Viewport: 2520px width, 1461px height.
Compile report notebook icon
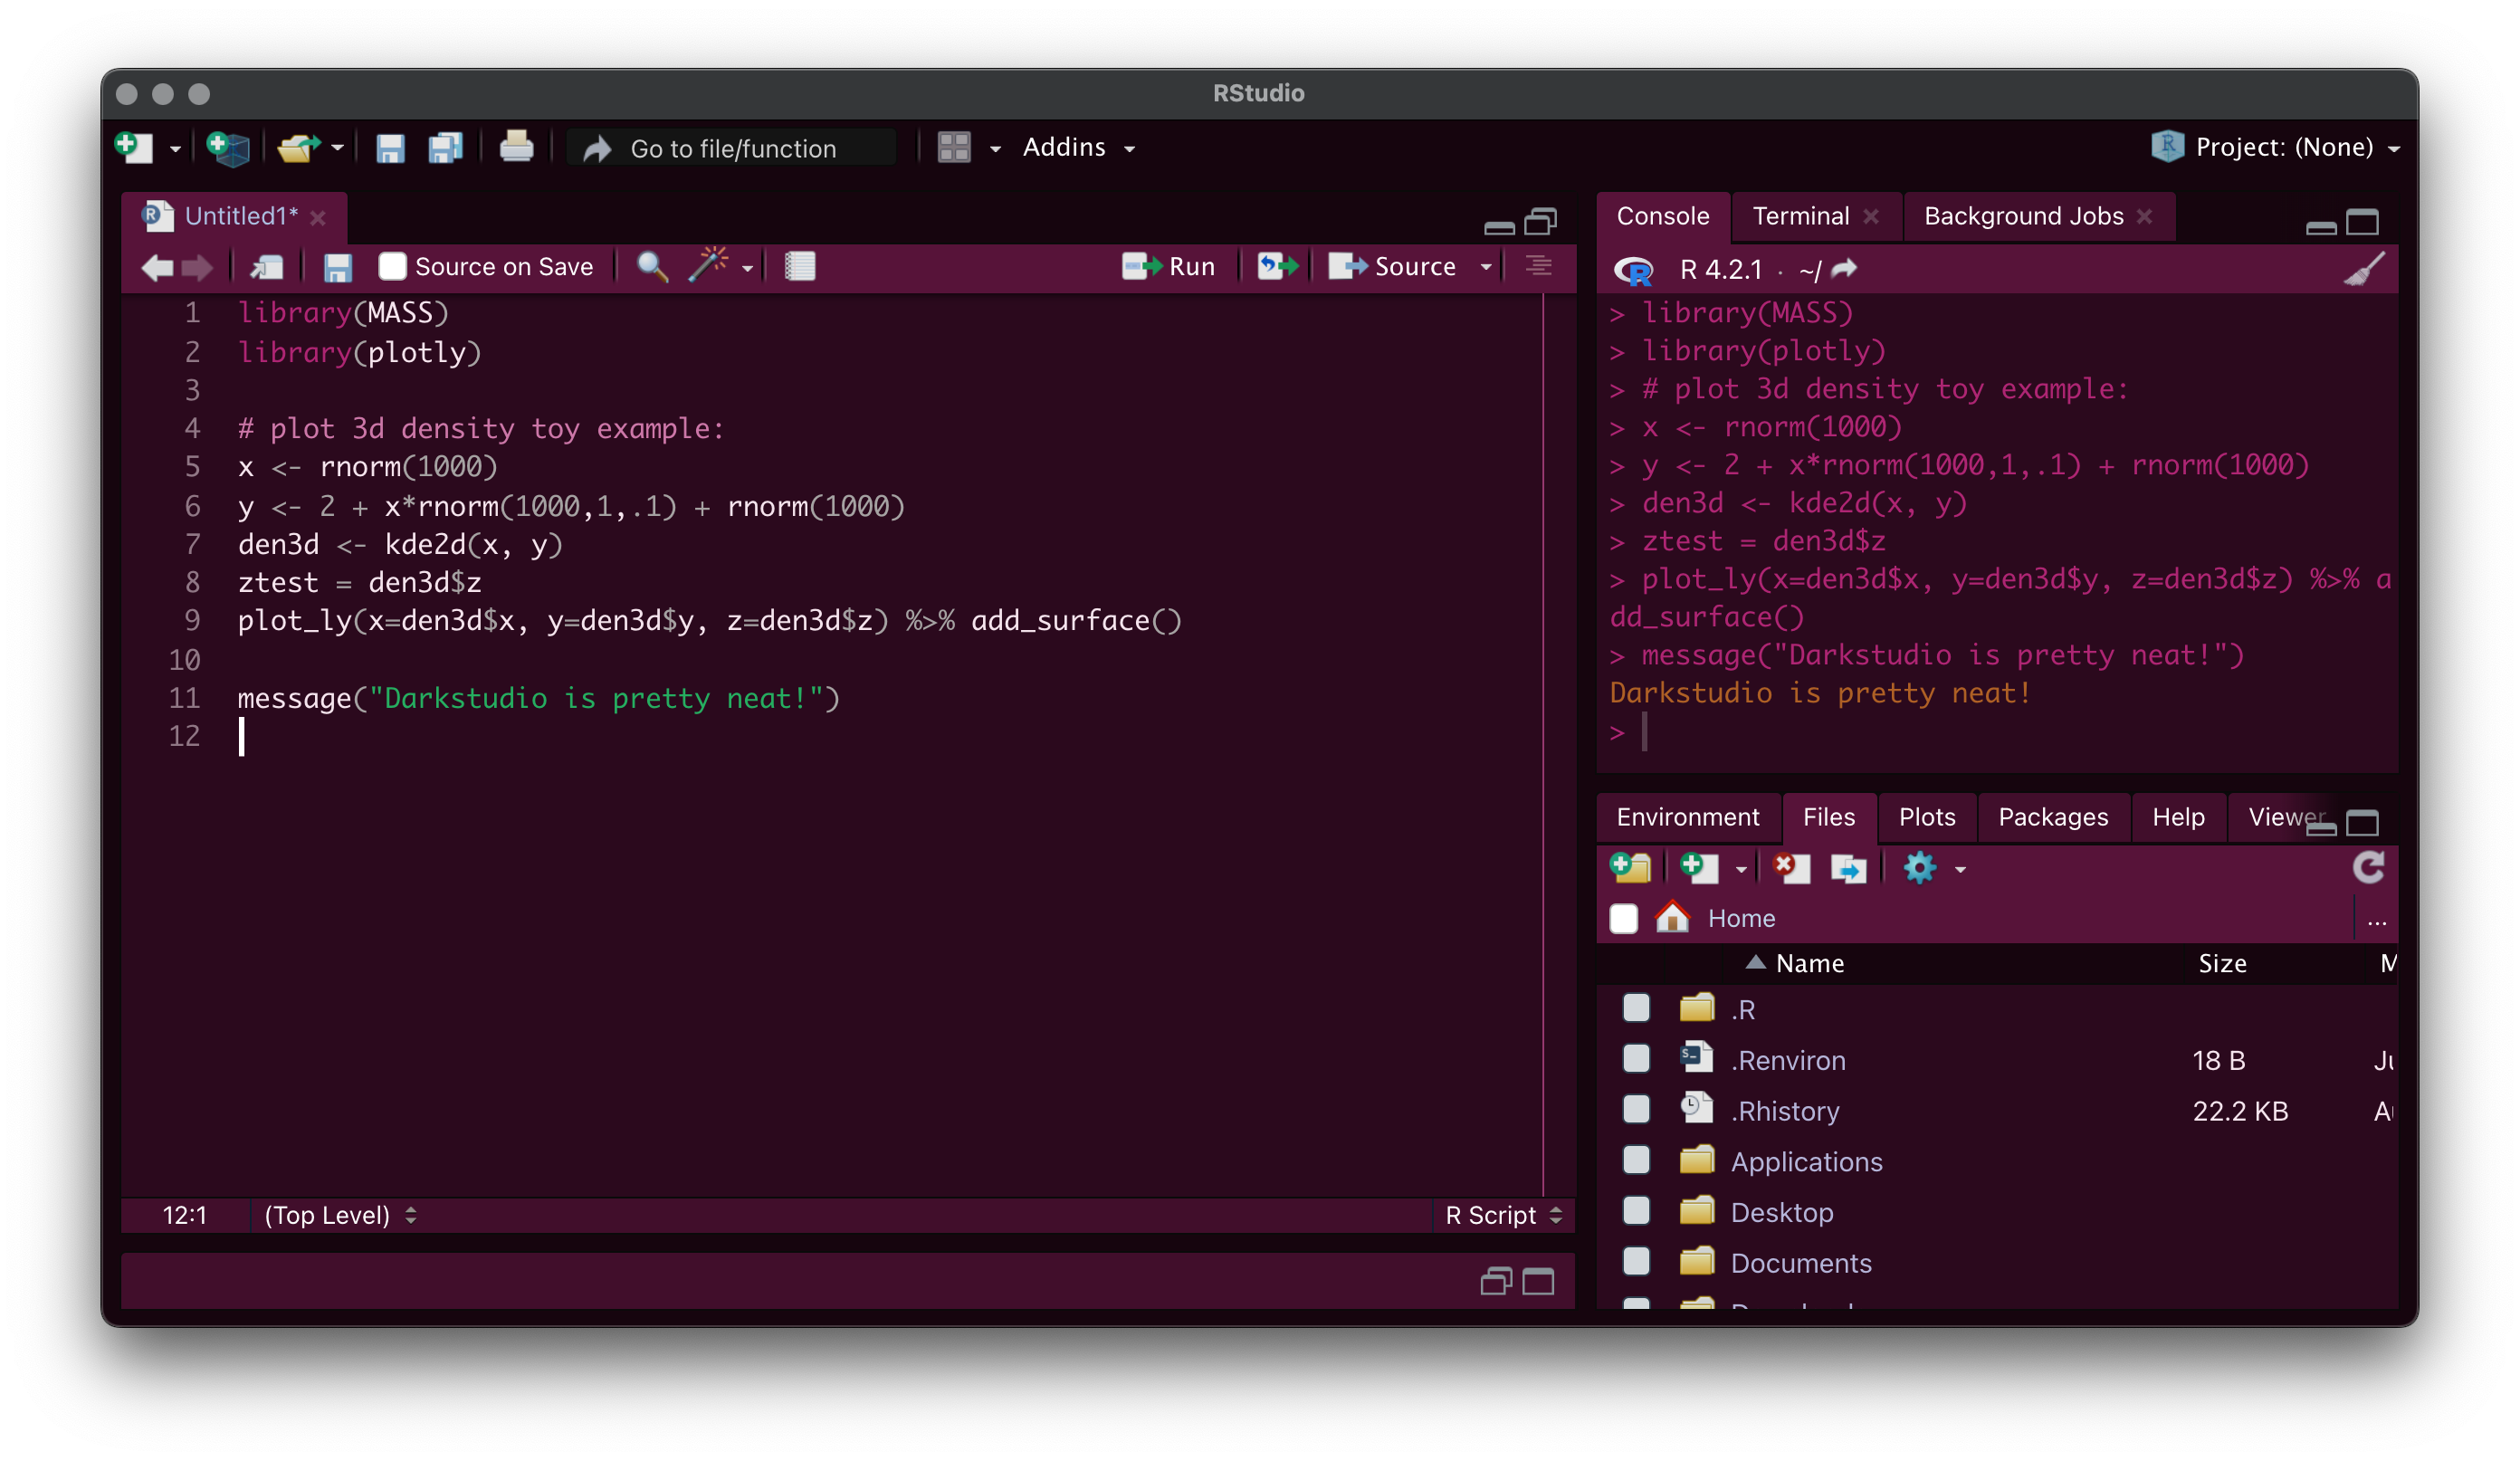(800, 266)
